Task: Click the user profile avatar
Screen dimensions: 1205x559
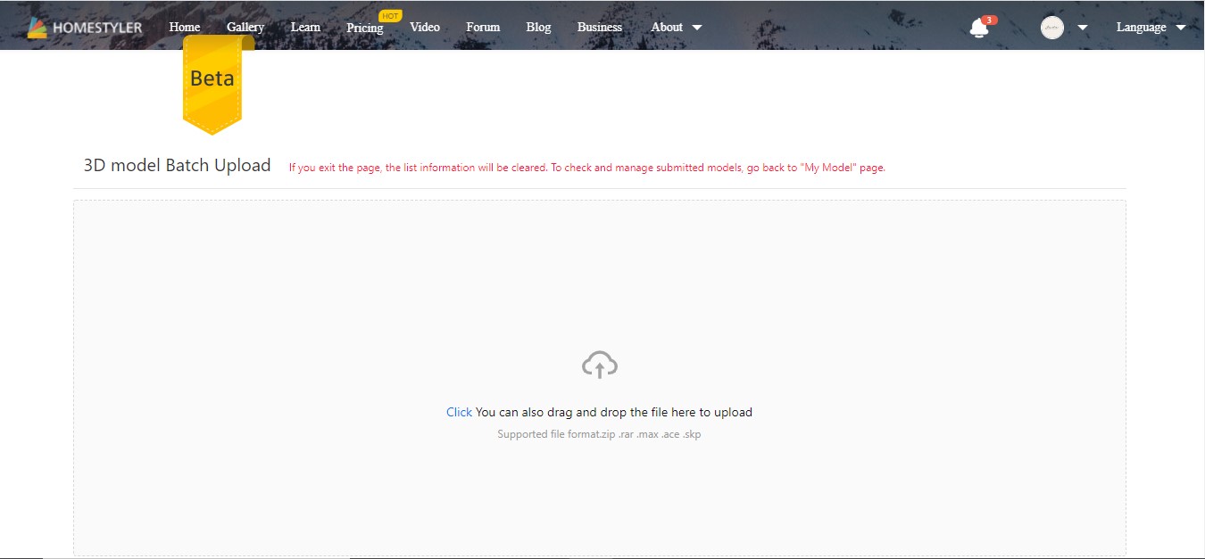Action: 1052,28
